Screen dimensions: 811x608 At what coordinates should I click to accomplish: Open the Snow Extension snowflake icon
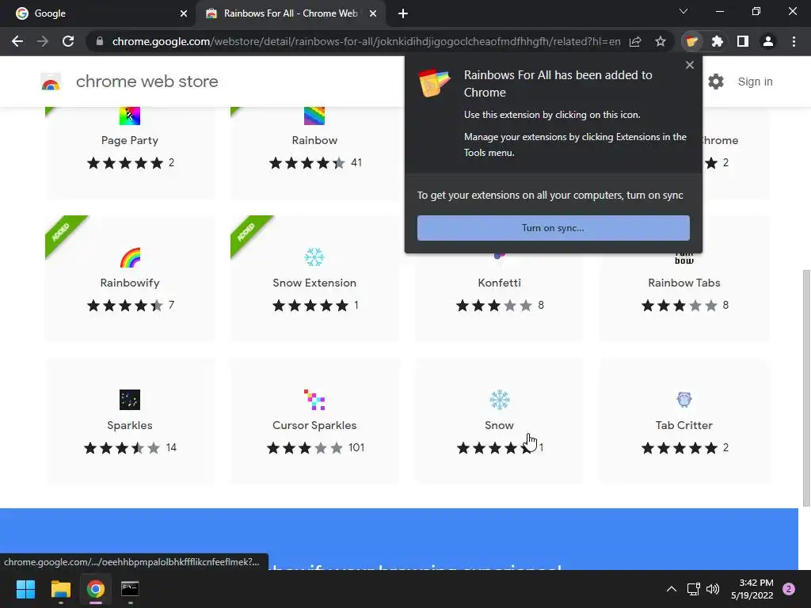(314, 257)
